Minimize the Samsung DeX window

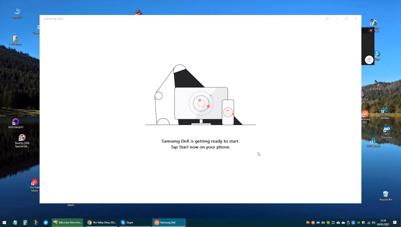(x=337, y=19)
